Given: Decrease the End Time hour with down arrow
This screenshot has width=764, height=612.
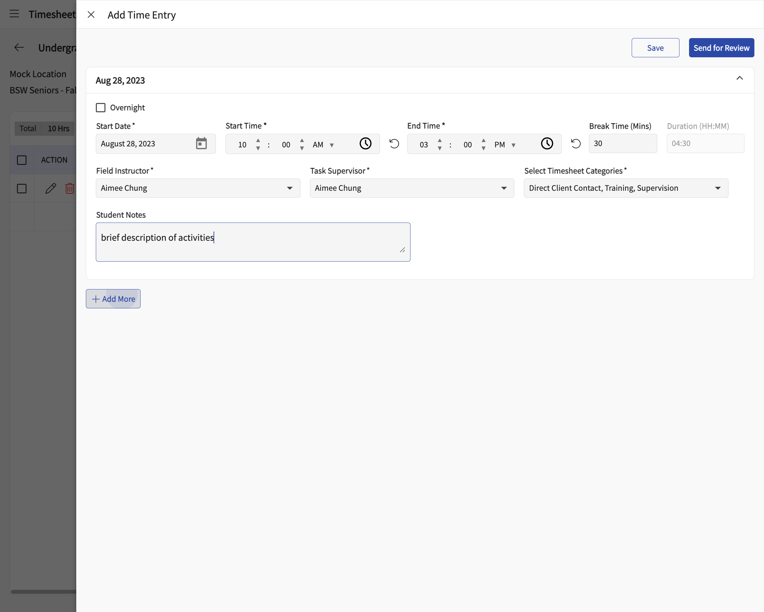Looking at the screenshot, I should coord(440,148).
